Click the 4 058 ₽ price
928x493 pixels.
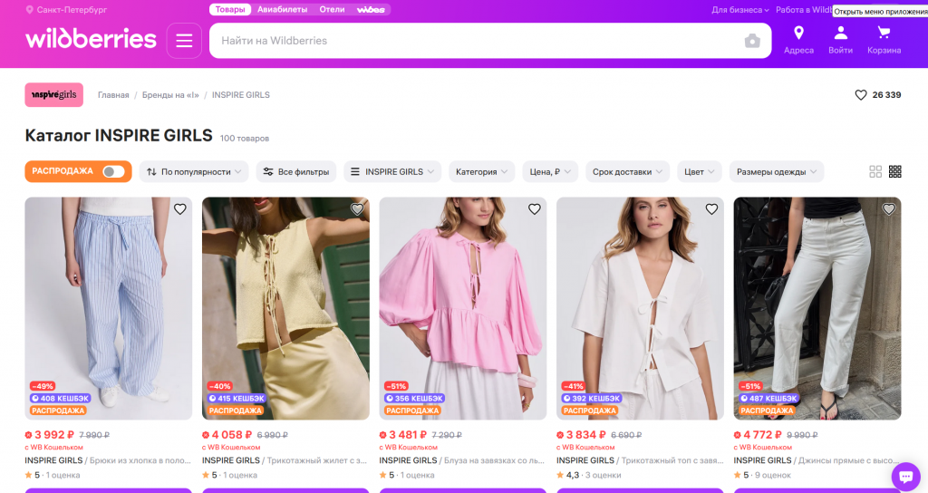click(x=231, y=435)
